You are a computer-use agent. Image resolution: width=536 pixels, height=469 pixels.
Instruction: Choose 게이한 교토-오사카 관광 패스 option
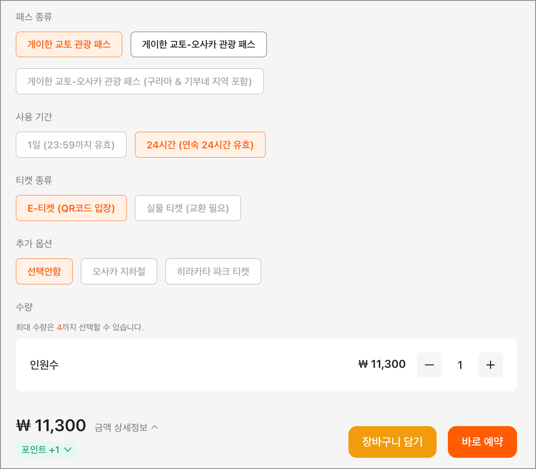click(x=198, y=44)
